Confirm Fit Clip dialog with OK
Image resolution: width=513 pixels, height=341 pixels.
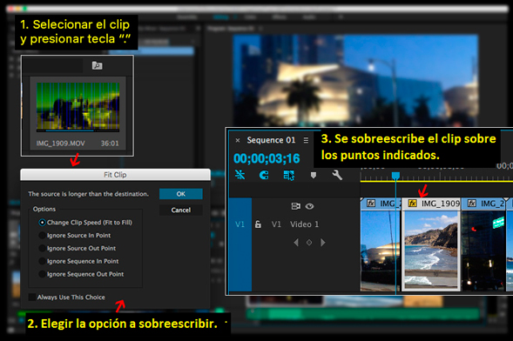[x=181, y=194]
